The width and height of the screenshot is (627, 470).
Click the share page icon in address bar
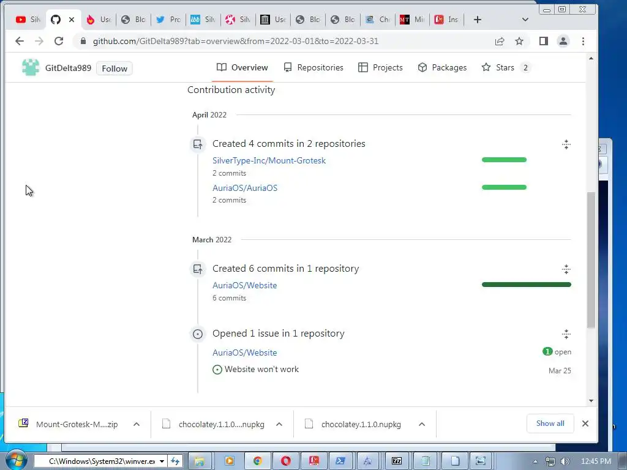(x=500, y=41)
